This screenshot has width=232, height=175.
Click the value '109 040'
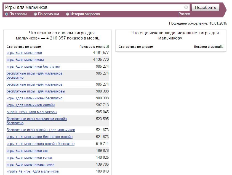pyautogui.click(x=102, y=171)
